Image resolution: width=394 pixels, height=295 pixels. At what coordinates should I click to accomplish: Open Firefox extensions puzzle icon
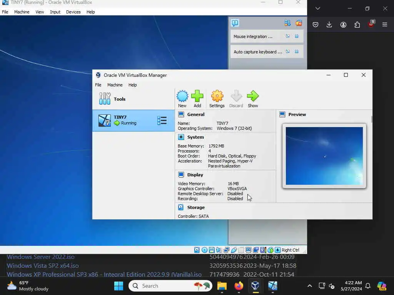pos(357,24)
